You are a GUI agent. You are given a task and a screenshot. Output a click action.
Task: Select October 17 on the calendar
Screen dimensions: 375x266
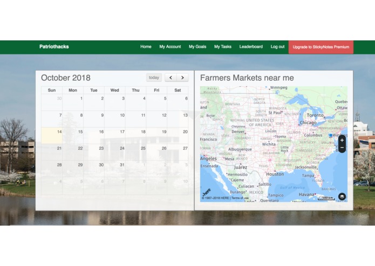115,136
